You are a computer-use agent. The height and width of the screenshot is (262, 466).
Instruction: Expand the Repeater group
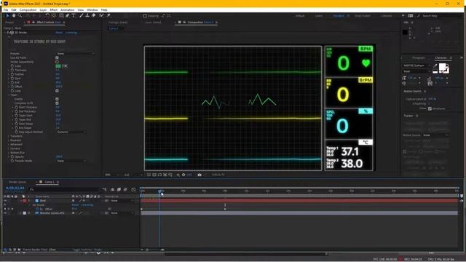tap(8, 140)
